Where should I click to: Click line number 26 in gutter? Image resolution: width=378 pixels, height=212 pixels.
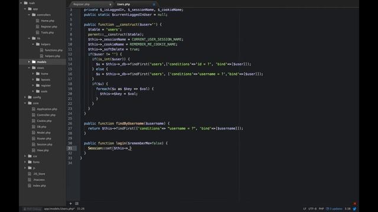coord(70,124)
